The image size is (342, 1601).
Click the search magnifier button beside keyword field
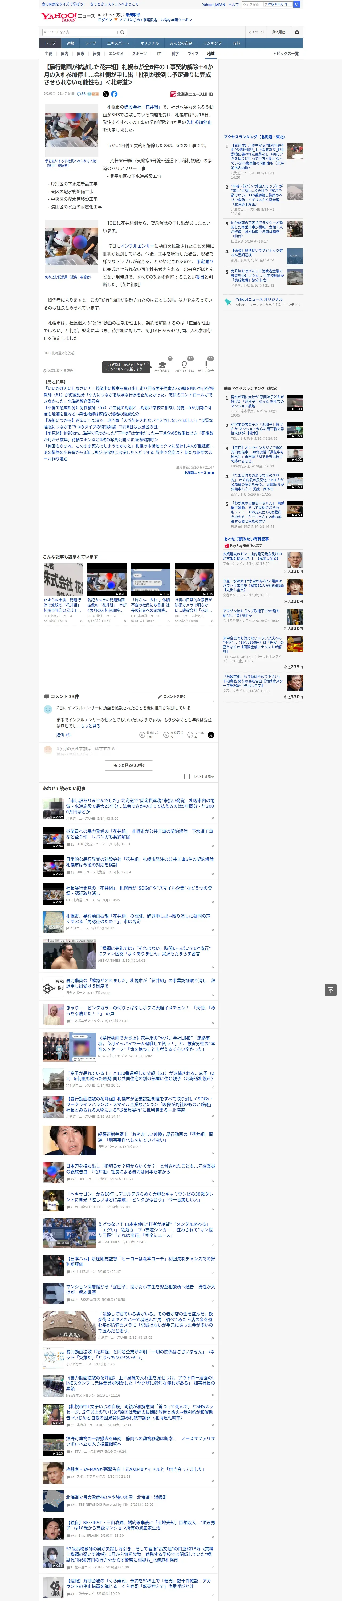122,32
